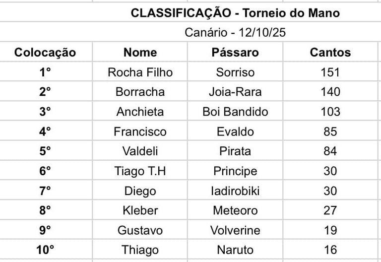Select the Volverine bird cell
This screenshot has width=381, height=262.
point(235,230)
